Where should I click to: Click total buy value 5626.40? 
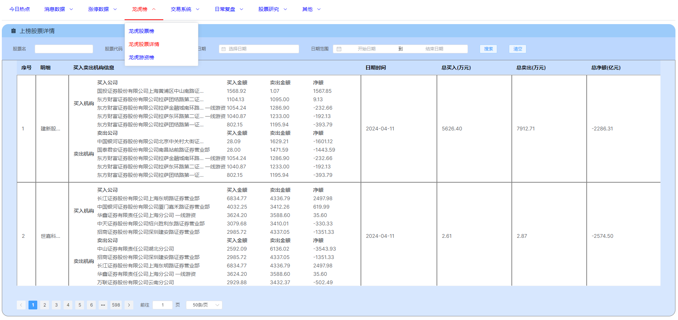(x=452, y=129)
